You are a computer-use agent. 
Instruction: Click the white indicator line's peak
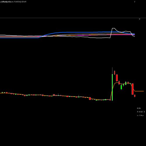pos(113,28)
